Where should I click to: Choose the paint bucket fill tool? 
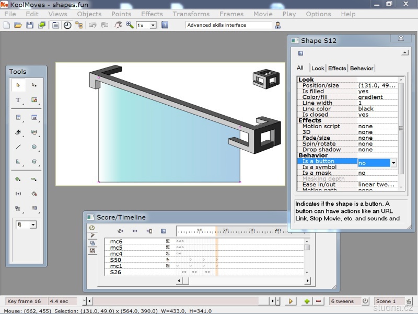pyautogui.click(x=34, y=193)
